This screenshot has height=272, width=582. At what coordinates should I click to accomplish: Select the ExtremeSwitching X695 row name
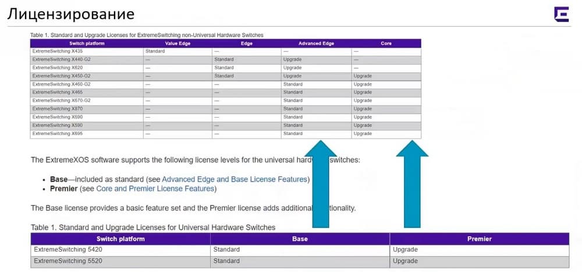click(x=58, y=133)
